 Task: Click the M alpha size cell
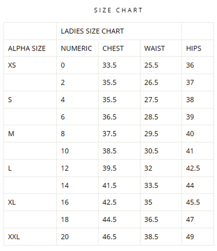click(30, 134)
